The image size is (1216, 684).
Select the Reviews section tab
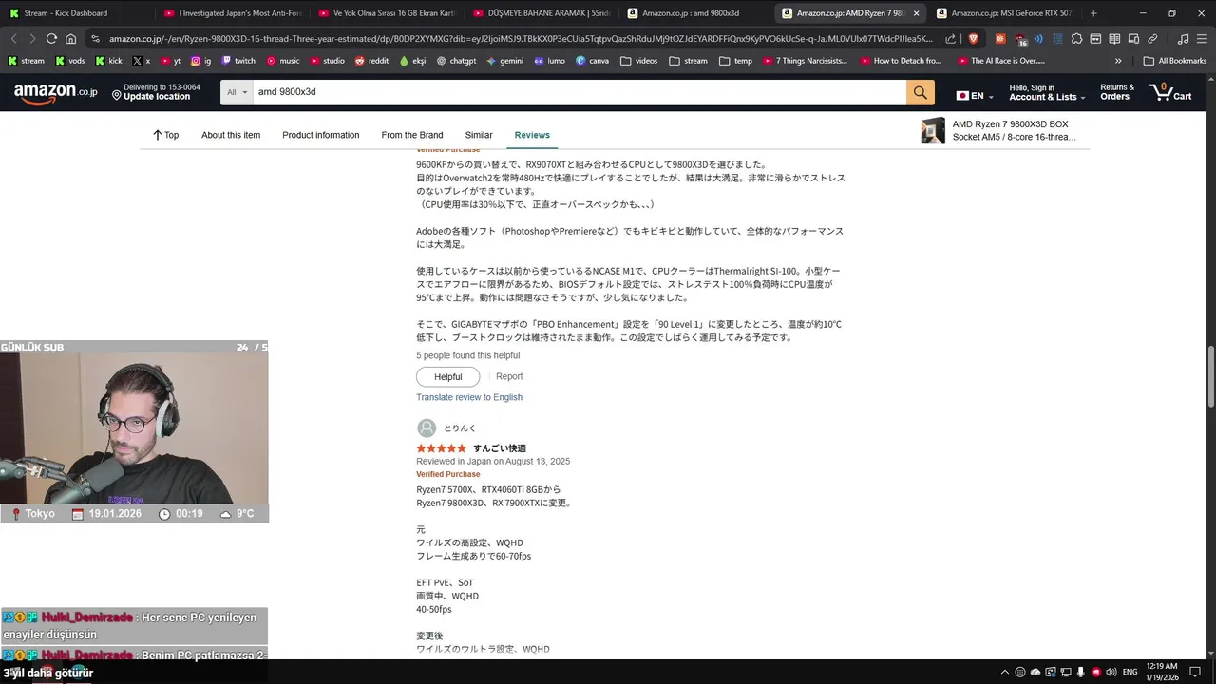coord(532,135)
